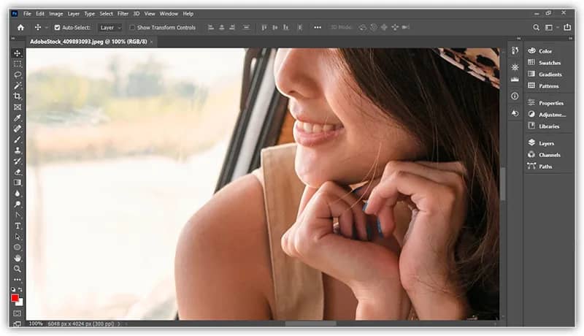Align left edges icon in options bar
Image resolution: width=584 pixels, height=336 pixels.
point(211,27)
